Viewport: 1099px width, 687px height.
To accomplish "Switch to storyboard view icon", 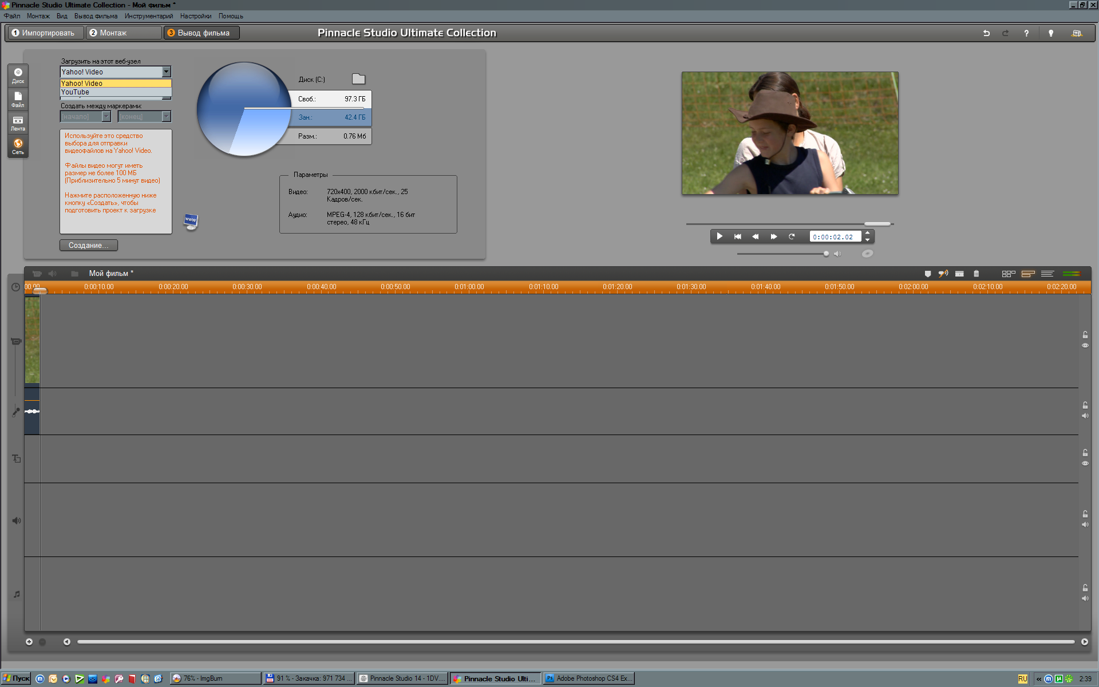I will 1009,274.
